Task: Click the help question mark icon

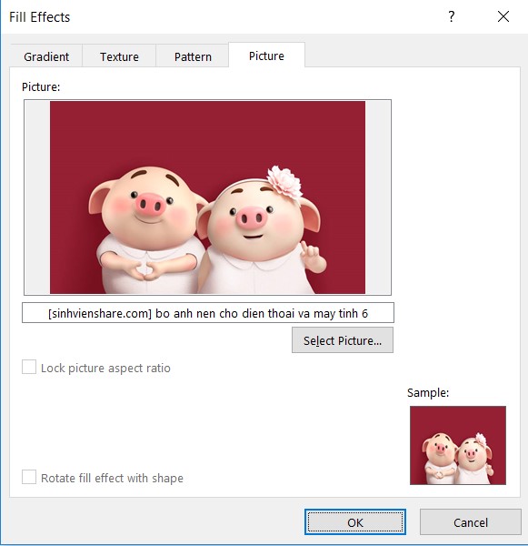Action: 451,16
